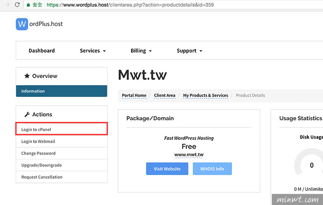The image size is (323, 205).
Task: Click the green secure padlock icon
Action: click(x=29, y=5)
